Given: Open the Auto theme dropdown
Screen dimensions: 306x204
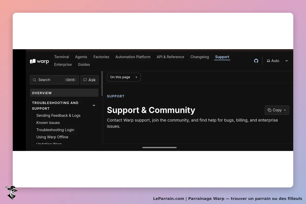Looking at the screenshot, I should [x=277, y=61].
